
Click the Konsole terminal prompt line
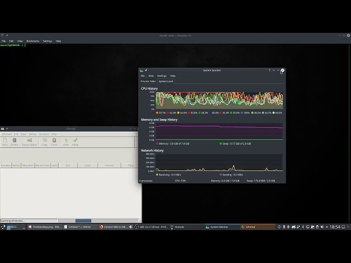pos(13,45)
